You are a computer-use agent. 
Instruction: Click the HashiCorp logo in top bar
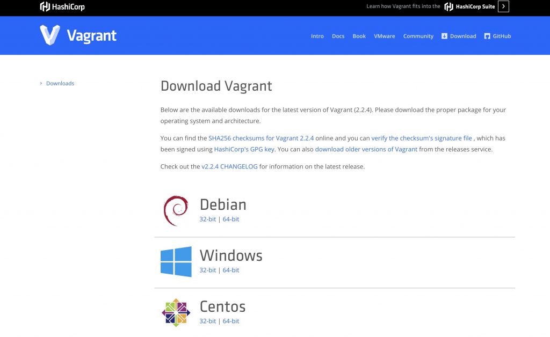pyautogui.click(x=62, y=6)
